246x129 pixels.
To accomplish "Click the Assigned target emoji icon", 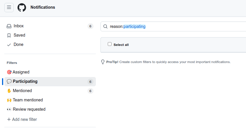I will [9, 72].
